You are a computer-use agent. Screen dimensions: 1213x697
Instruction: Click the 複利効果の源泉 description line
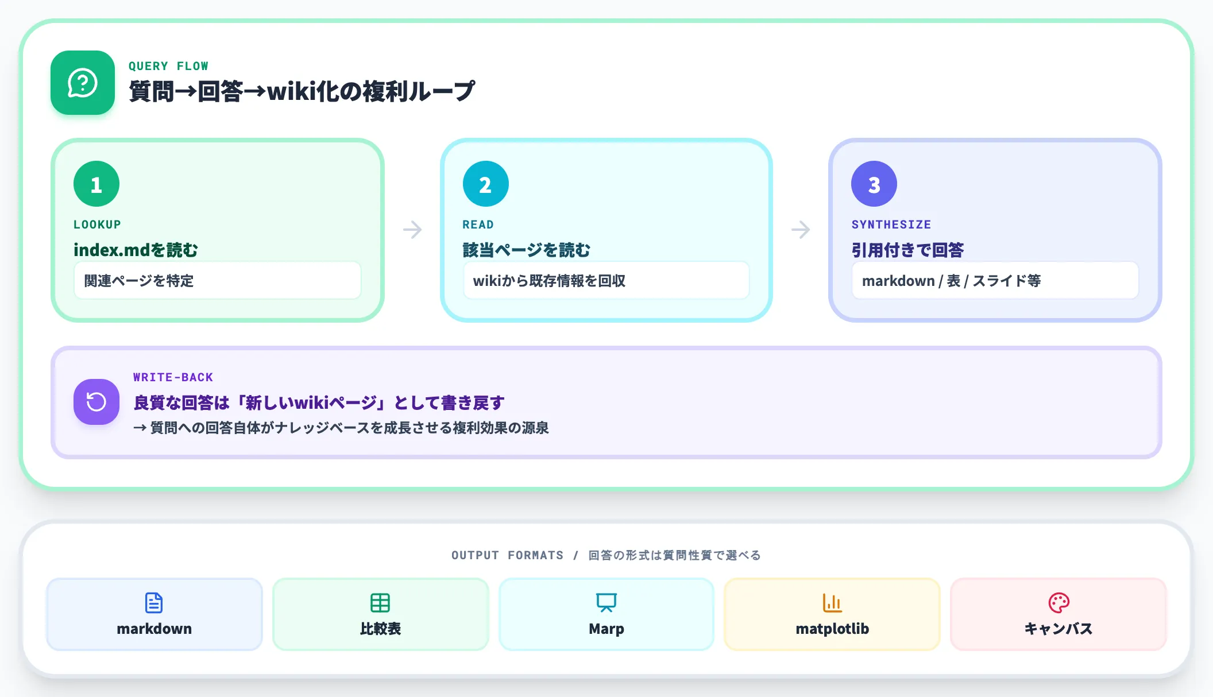[341, 428]
